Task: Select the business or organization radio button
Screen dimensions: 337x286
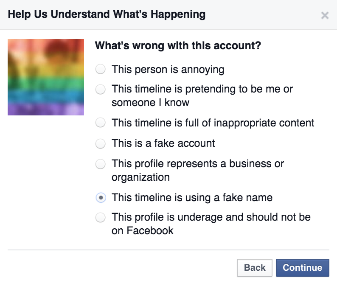Action: click(101, 164)
